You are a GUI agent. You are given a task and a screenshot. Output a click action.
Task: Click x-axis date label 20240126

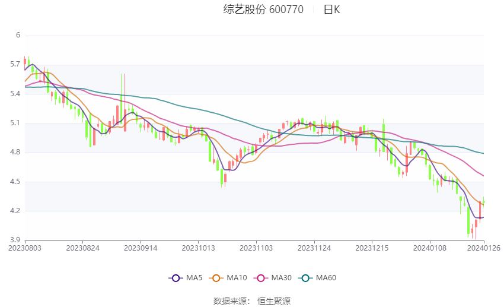[x=484, y=248]
